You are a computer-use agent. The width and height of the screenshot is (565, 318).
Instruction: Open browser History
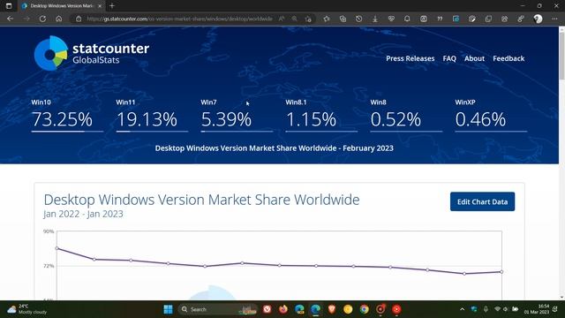click(x=359, y=19)
